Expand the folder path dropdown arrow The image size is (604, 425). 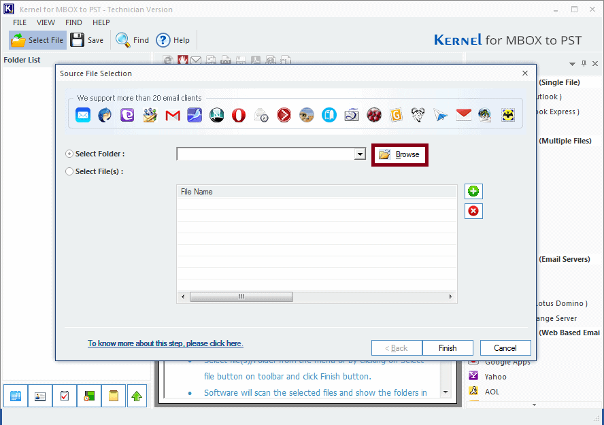pyautogui.click(x=360, y=154)
